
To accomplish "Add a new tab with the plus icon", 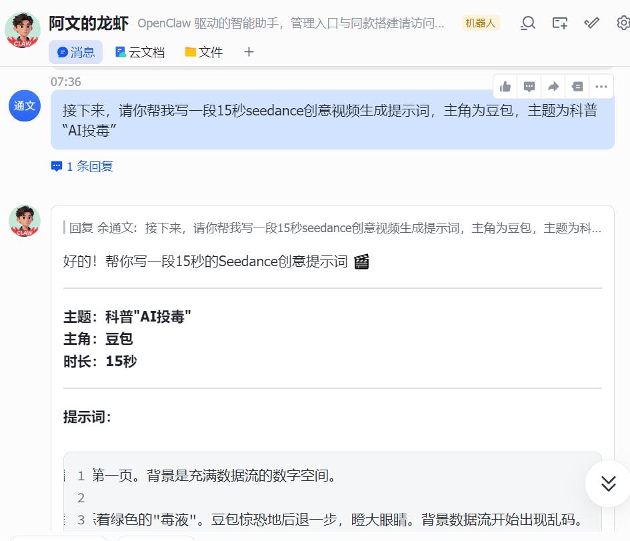I will click(248, 51).
